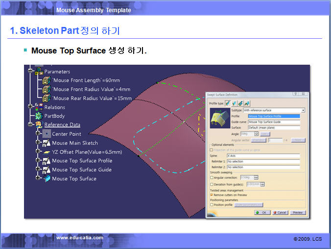Enable the Angular correction checkbox
Viewport: 331px width, 249px height.
pyautogui.click(x=212, y=177)
